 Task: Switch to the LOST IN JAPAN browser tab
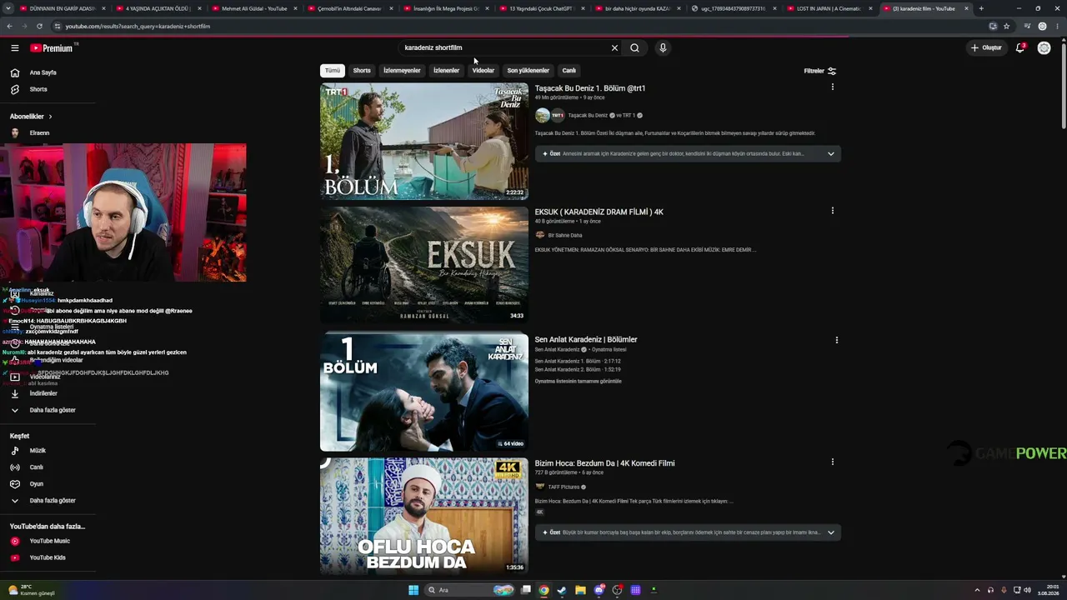coord(830,8)
